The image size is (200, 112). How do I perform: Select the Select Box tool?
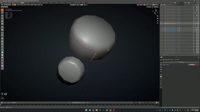click(2, 10)
